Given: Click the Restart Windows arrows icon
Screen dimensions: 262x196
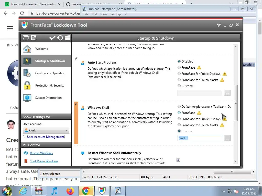Looking at the screenshot, I should (x=26, y=153).
